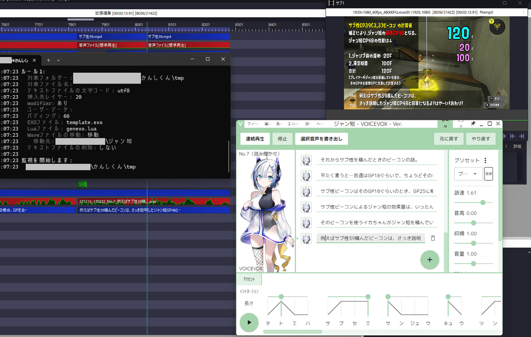Select the 231115_170232_No.7 wav audio clip
Viewport: 531px width, 337px height.
154,202
